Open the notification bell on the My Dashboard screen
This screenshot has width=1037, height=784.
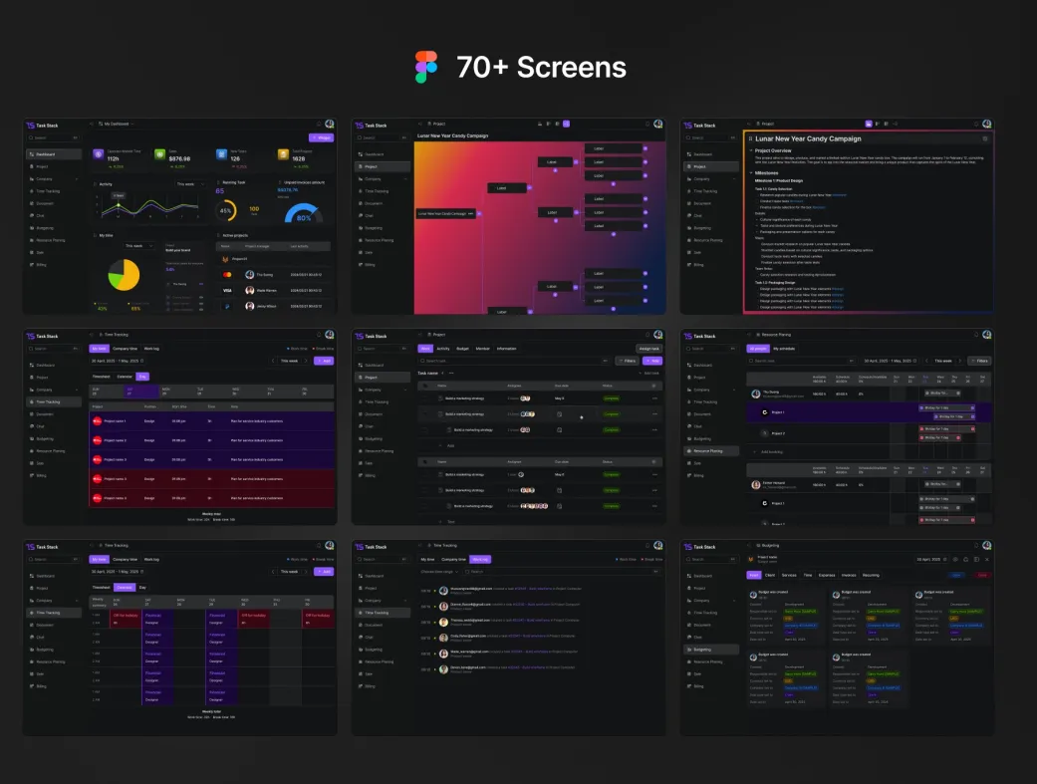pos(319,125)
